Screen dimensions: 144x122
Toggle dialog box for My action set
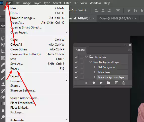(x=81, y=57)
